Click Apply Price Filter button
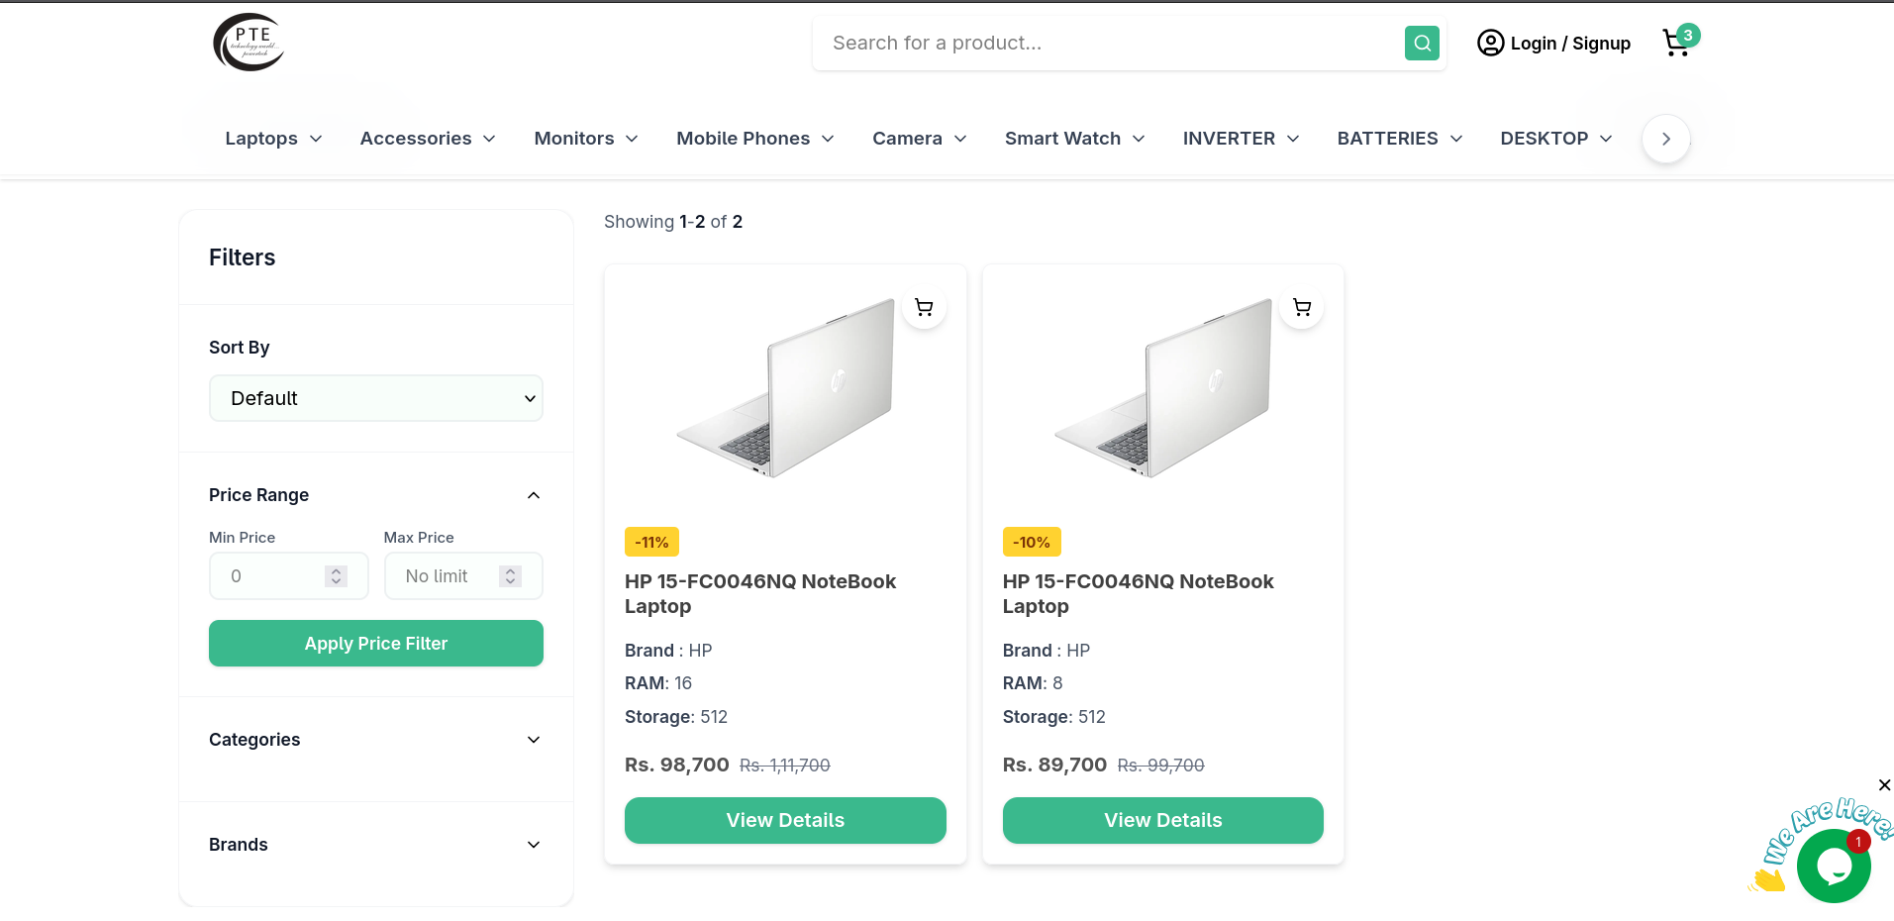Image resolution: width=1894 pixels, height=921 pixels. [376, 644]
